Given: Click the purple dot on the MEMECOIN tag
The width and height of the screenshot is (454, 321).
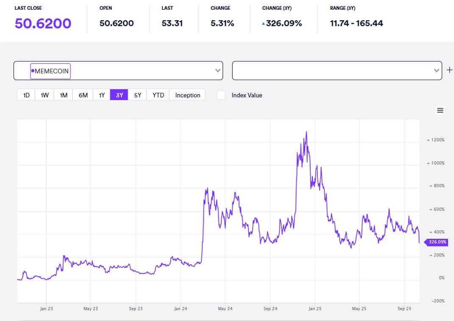Looking at the screenshot, I should (33, 71).
